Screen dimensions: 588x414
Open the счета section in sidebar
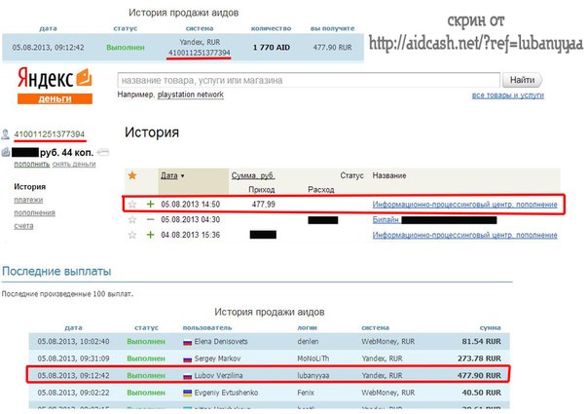pyautogui.click(x=24, y=225)
